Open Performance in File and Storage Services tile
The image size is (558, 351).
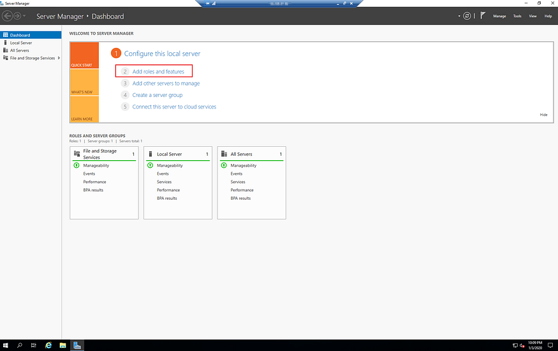(94, 182)
